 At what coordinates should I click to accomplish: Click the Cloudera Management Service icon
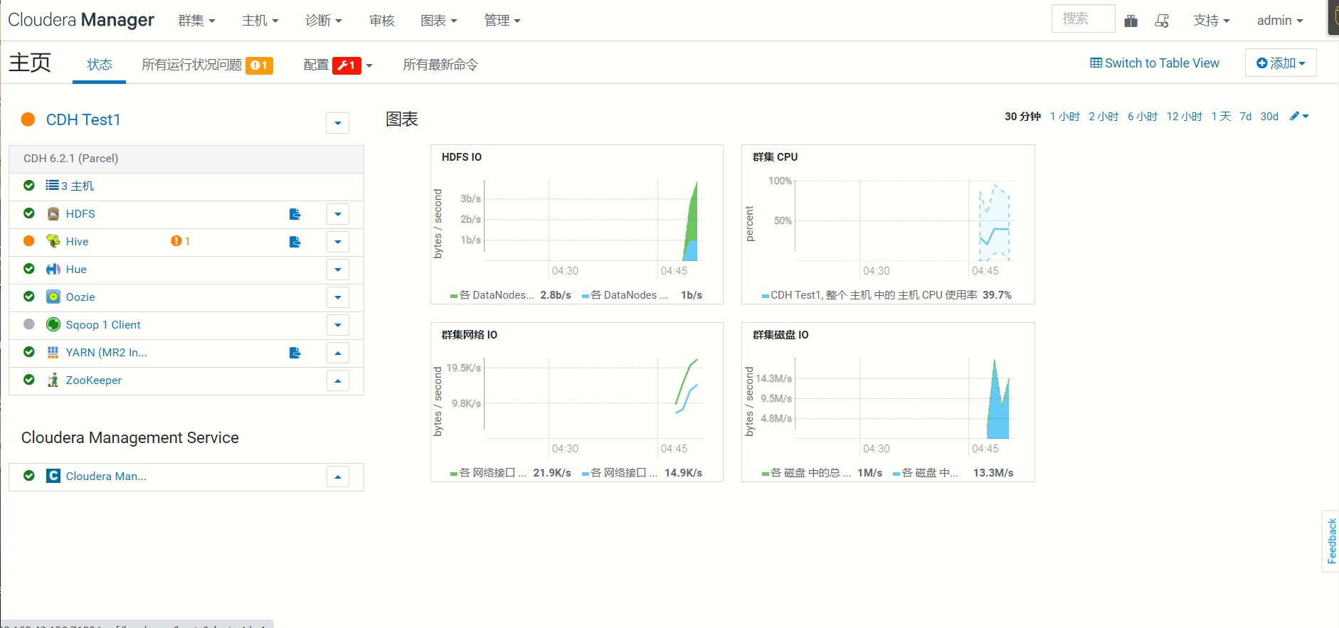point(53,476)
